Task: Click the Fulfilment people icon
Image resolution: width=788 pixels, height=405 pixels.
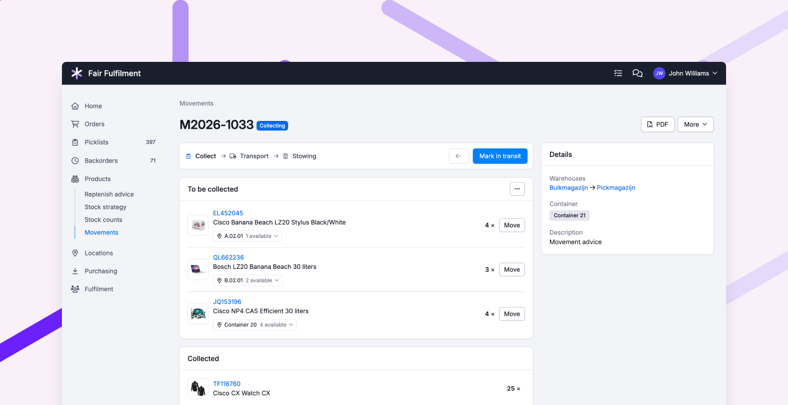Action: tap(75, 289)
